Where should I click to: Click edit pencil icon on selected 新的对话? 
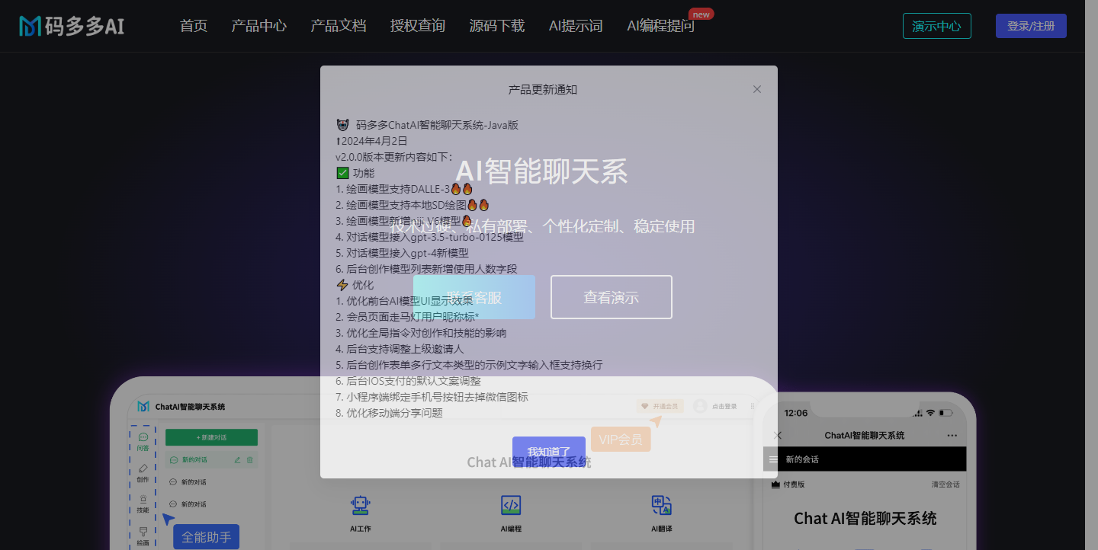(x=238, y=459)
